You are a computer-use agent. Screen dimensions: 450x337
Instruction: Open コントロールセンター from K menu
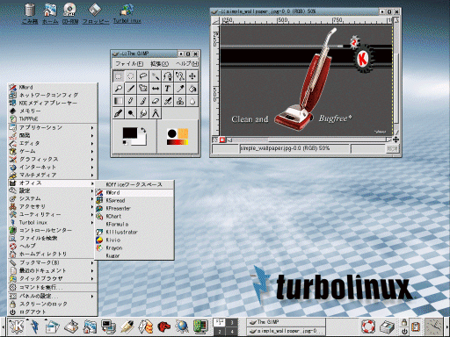[x=53, y=230]
